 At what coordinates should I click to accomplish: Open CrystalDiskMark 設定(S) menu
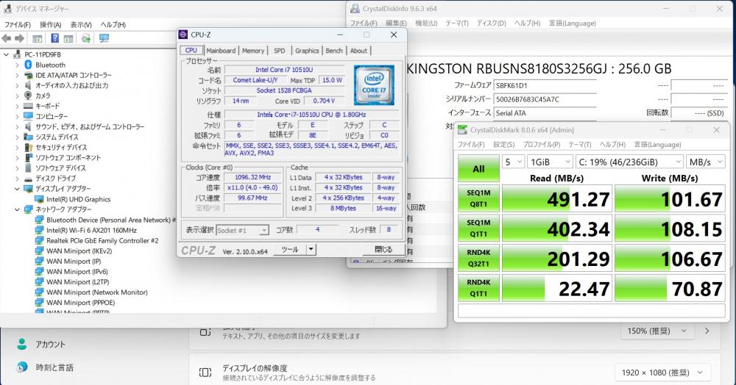503,144
